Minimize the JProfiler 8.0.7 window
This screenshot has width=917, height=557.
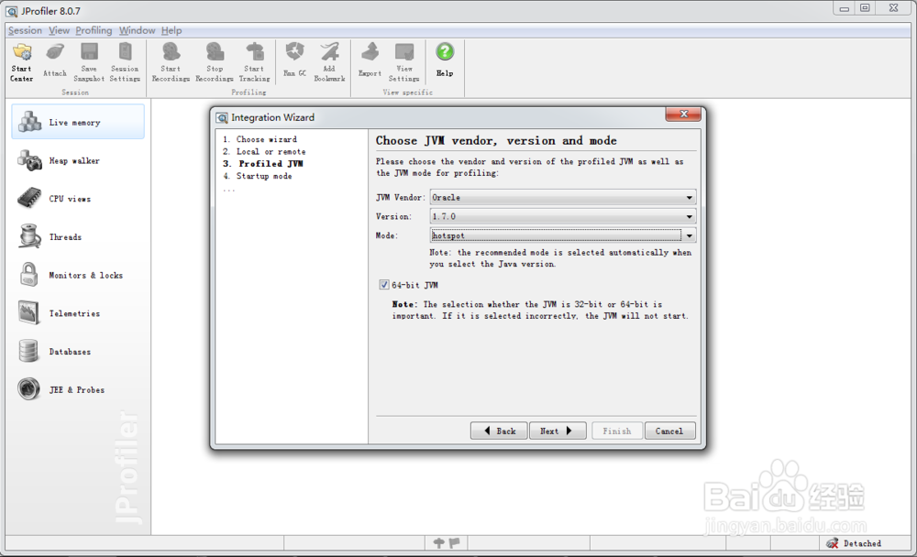(x=844, y=8)
